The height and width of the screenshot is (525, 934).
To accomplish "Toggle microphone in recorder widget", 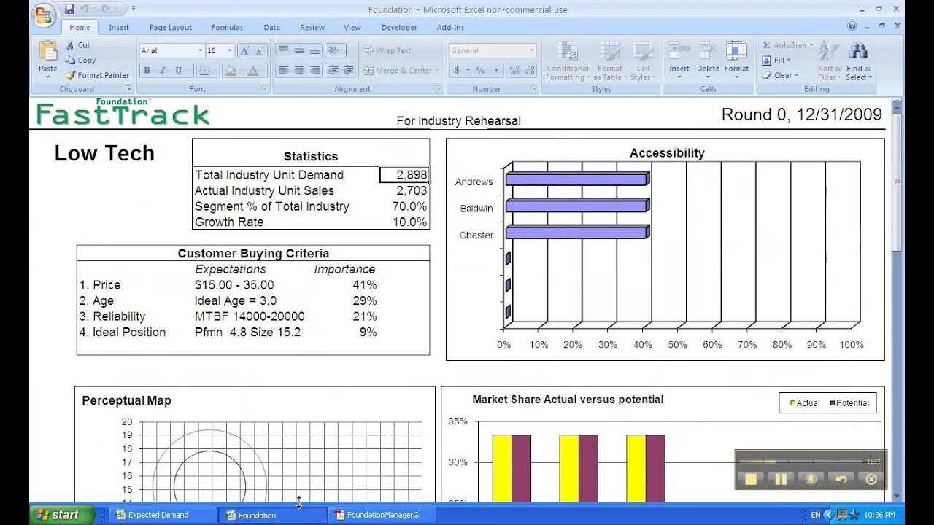I will point(810,479).
